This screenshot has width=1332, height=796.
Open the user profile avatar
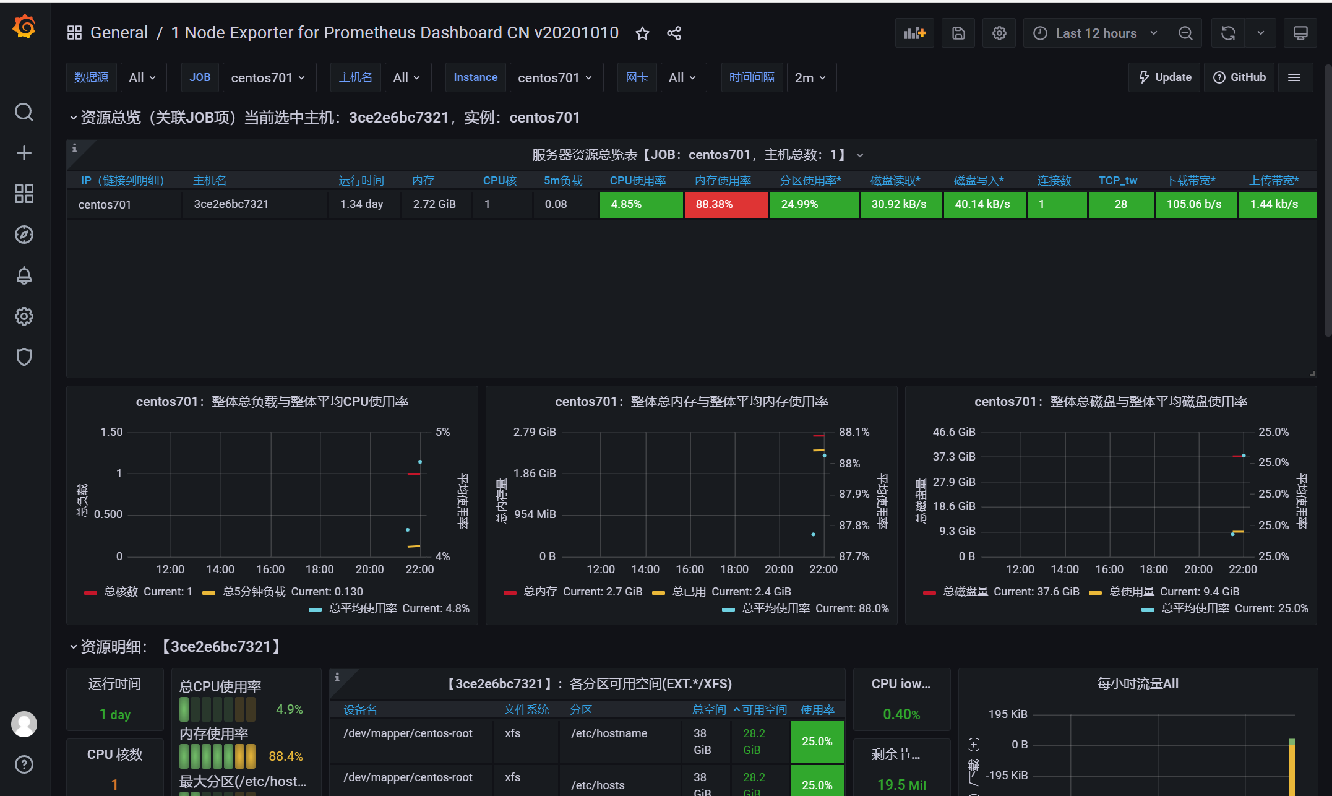point(24,724)
